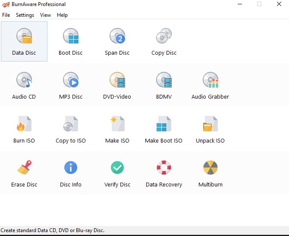Click the Copy to ISO icon
The height and width of the screenshot is (236, 289).
coord(71,124)
